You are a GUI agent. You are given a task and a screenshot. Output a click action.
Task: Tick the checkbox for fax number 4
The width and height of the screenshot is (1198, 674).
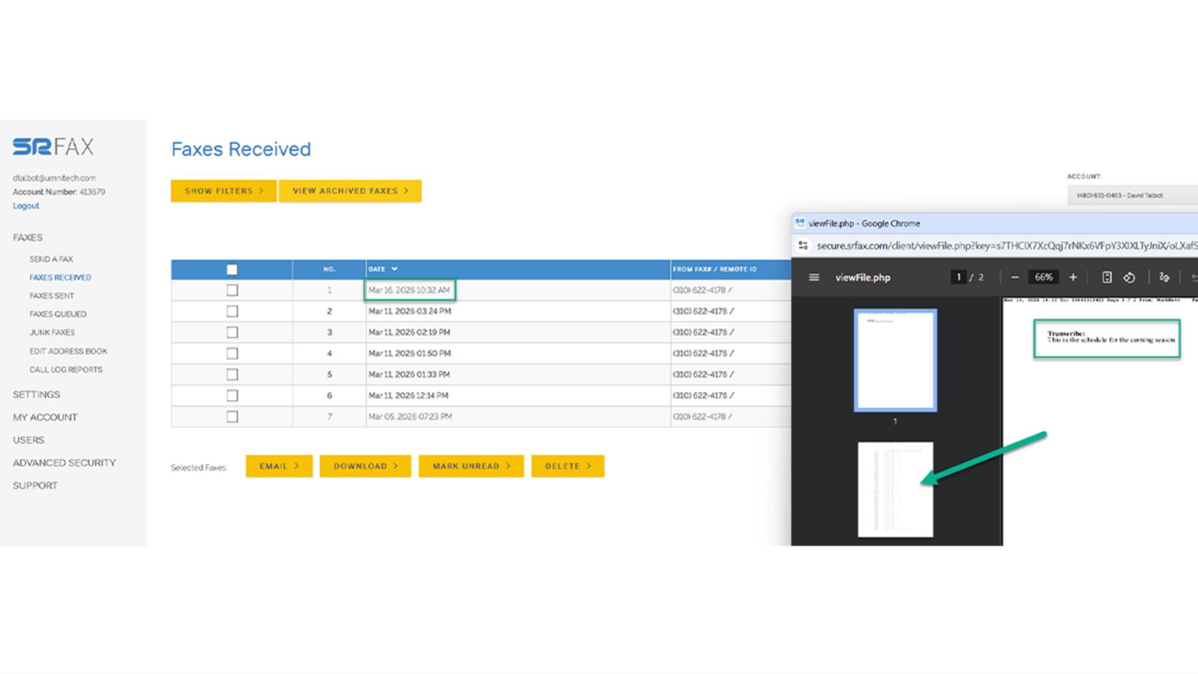pyautogui.click(x=232, y=353)
